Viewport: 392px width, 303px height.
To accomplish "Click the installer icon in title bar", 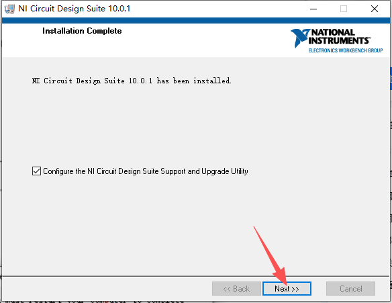I will [x=9, y=9].
